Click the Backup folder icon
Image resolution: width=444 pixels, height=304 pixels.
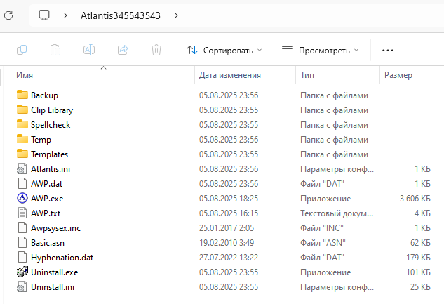(22, 95)
